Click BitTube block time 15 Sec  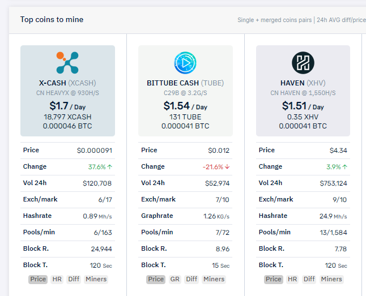221,265
